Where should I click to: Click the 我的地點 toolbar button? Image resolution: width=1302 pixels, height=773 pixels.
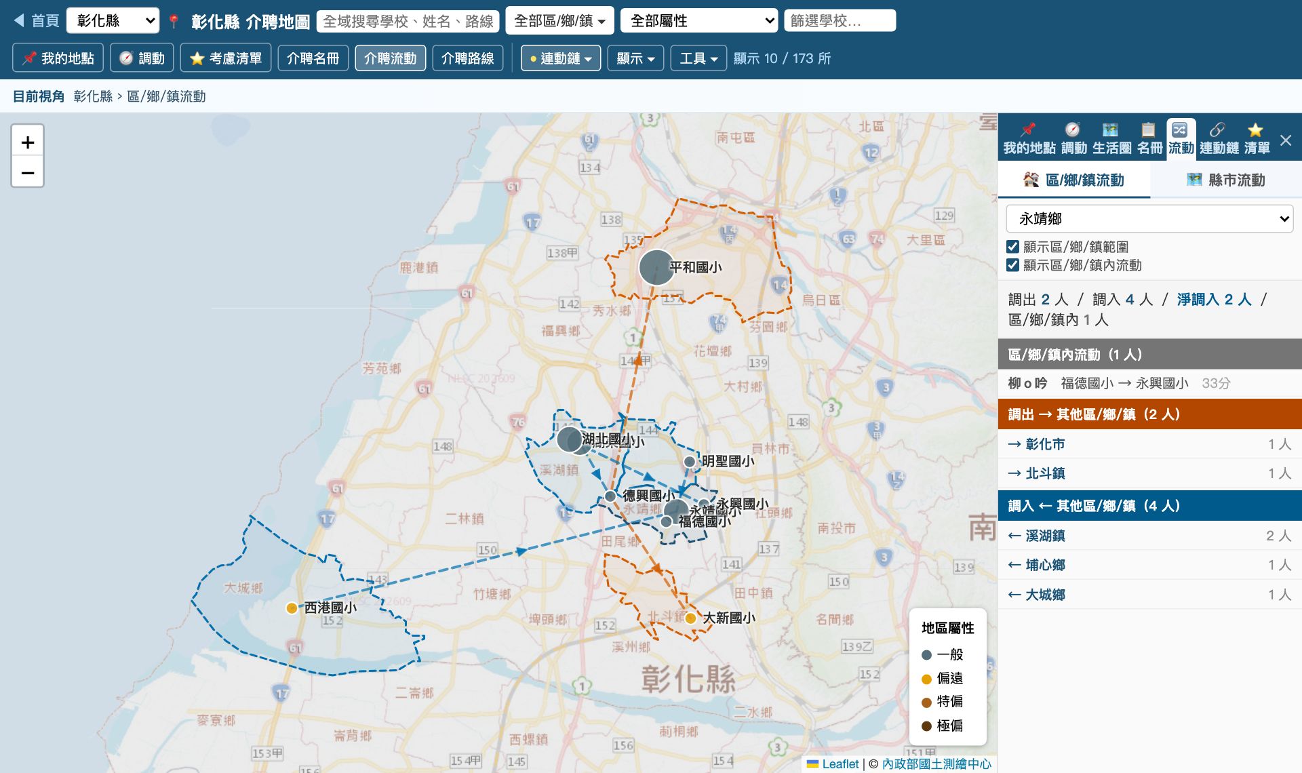coord(58,58)
